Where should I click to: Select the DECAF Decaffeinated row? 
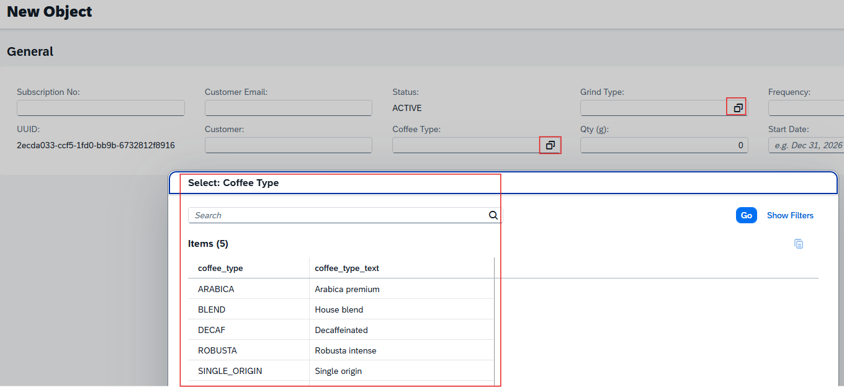248,329
